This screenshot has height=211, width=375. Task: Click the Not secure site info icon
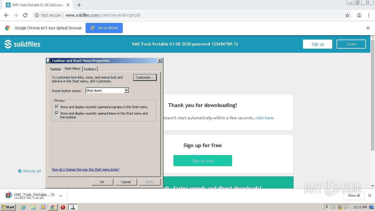coord(37,15)
